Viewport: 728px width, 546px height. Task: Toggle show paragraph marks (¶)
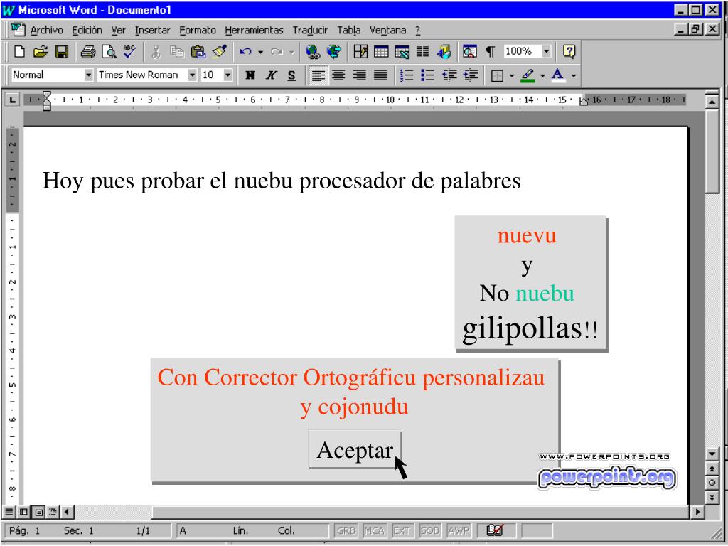491,51
